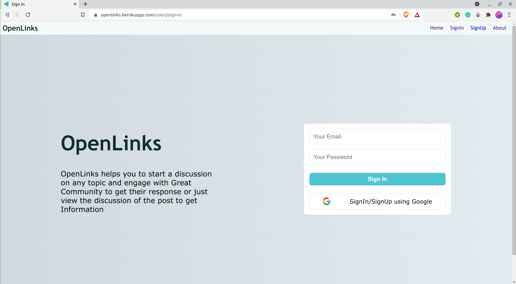Open Brave Shields lion icon
Viewport: 516px width, 284px height.
tap(406, 15)
